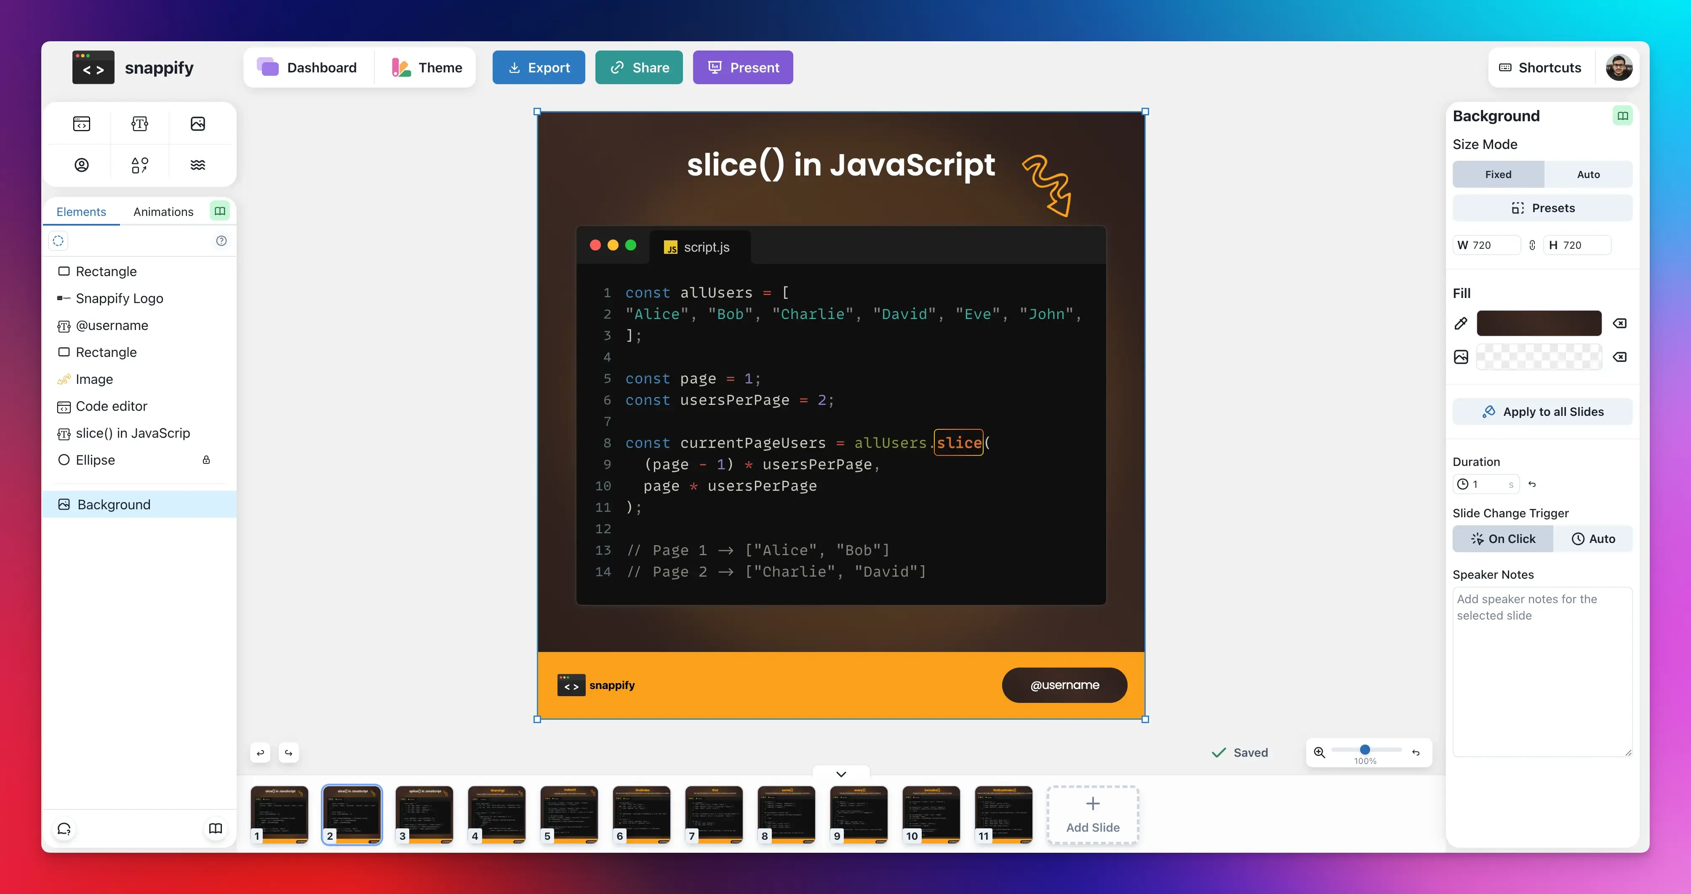Click the Export button
Image resolution: width=1691 pixels, height=894 pixels.
click(538, 68)
